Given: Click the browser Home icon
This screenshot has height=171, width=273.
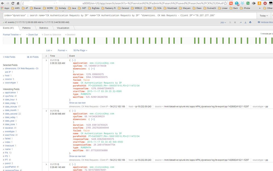Looking at the screenshot, I should click(18, 3).
